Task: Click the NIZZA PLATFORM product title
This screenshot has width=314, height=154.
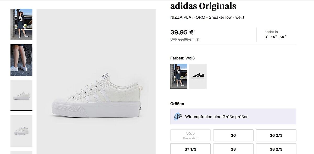Action: point(207,17)
